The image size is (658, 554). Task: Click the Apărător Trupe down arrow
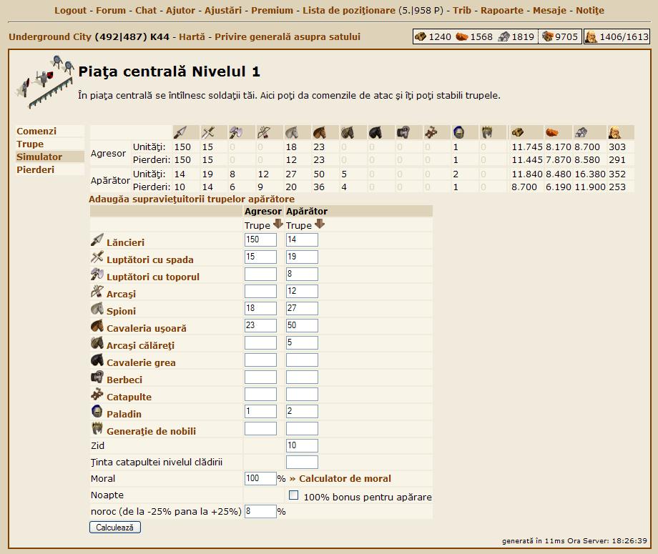(x=320, y=224)
